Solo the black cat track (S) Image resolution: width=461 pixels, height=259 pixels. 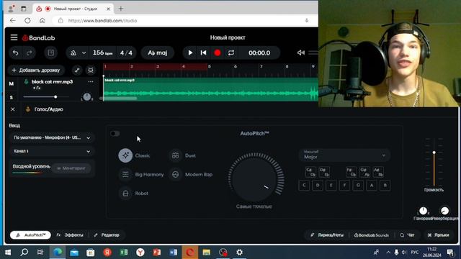coord(12,97)
